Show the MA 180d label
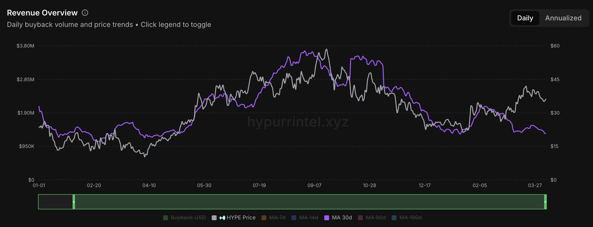 click(x=411, y=218)
